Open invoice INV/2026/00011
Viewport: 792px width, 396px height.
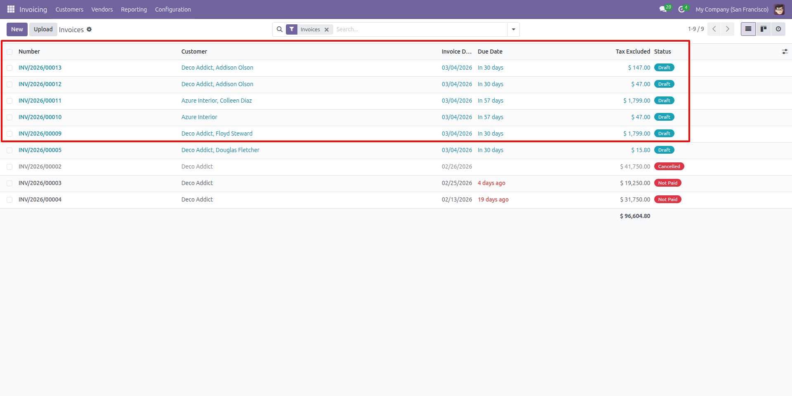click(40, 101)
